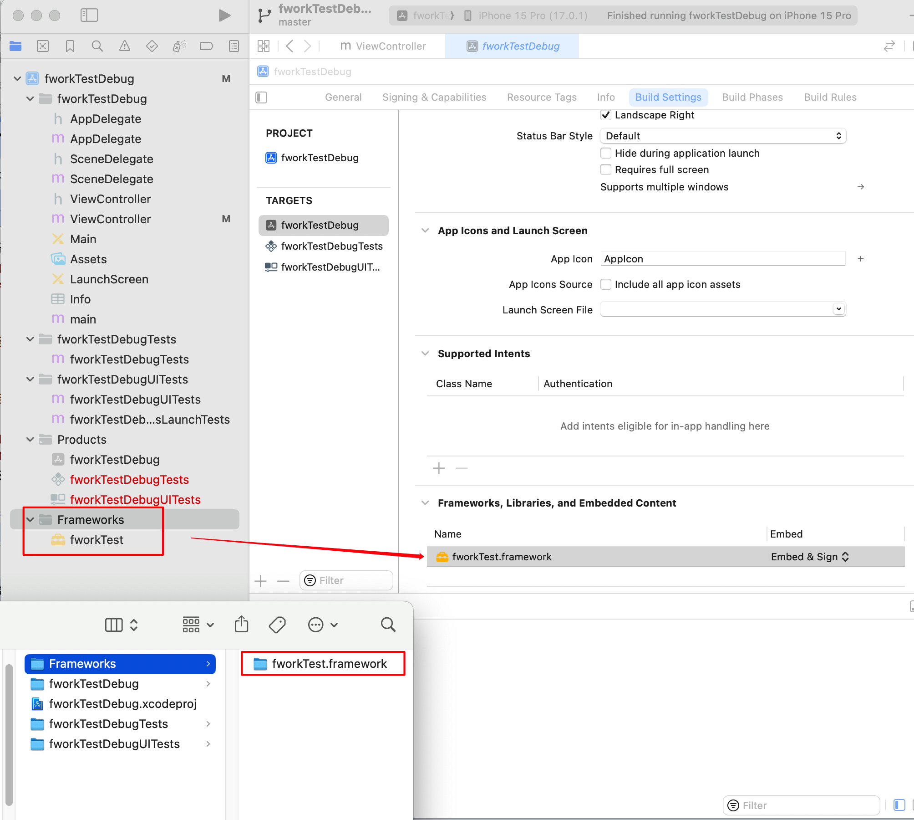914x820 pixels.
Task: Open Frameworks folder in Finder
Action: click(120, 664)
